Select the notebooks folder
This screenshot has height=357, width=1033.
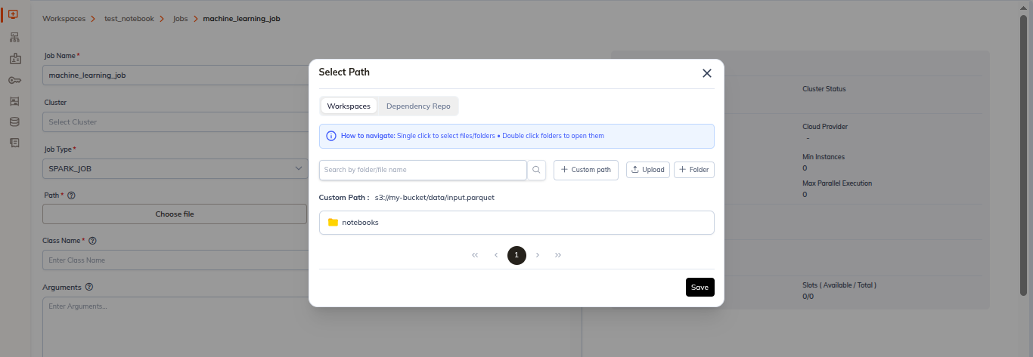point(516,223)
